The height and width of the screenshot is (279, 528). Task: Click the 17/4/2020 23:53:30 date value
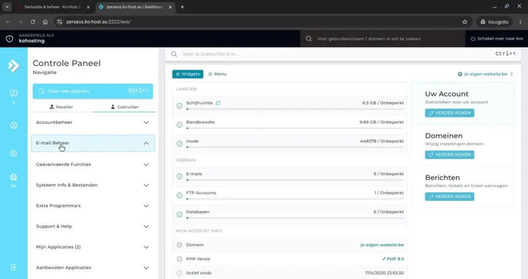point(384,273)
